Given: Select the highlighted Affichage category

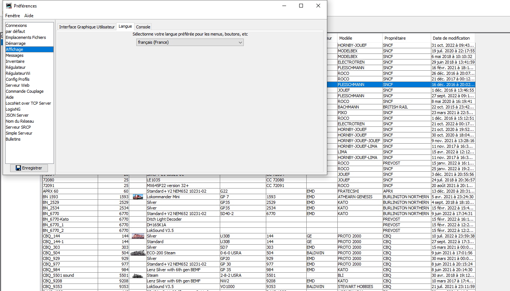Looking at the screenshot, I should pos(29,49).
